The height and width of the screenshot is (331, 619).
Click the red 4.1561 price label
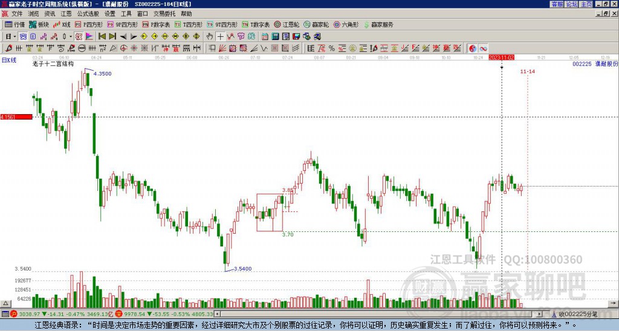coord(16,117)
